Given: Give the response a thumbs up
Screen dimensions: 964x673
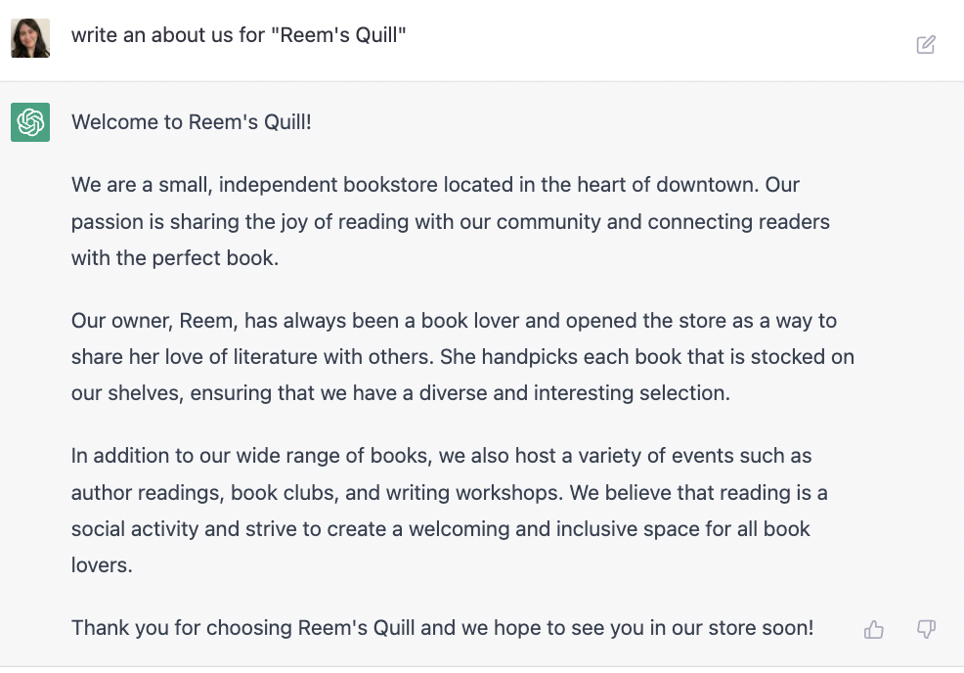Looking at the screenshot, I should [x=874, y=629].
